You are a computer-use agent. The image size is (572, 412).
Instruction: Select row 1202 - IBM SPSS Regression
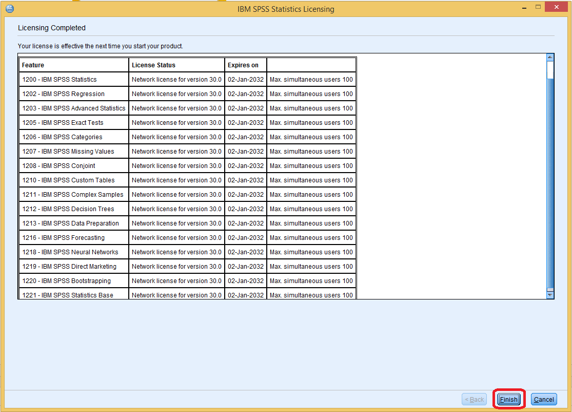click(x=188, y=94)
